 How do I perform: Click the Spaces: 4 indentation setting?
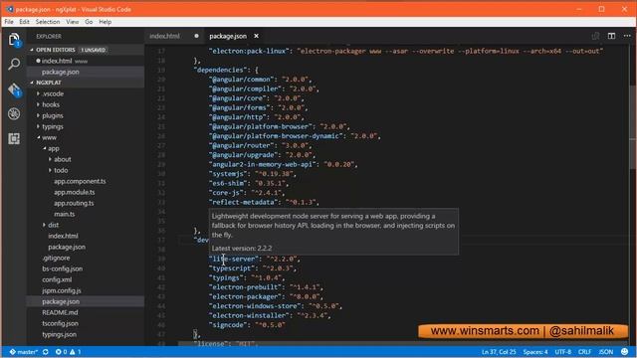click(x=535, y=352)
